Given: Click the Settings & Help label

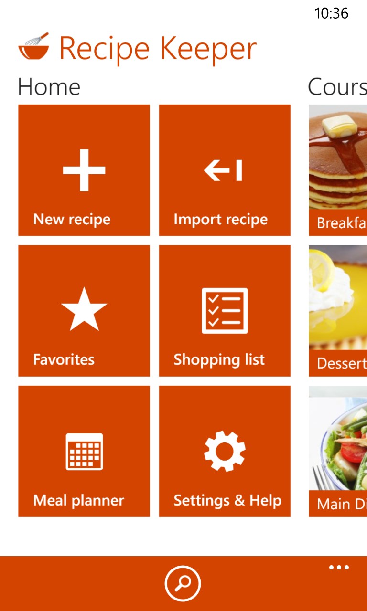Looking at the screenshot, I should (227, 500).
